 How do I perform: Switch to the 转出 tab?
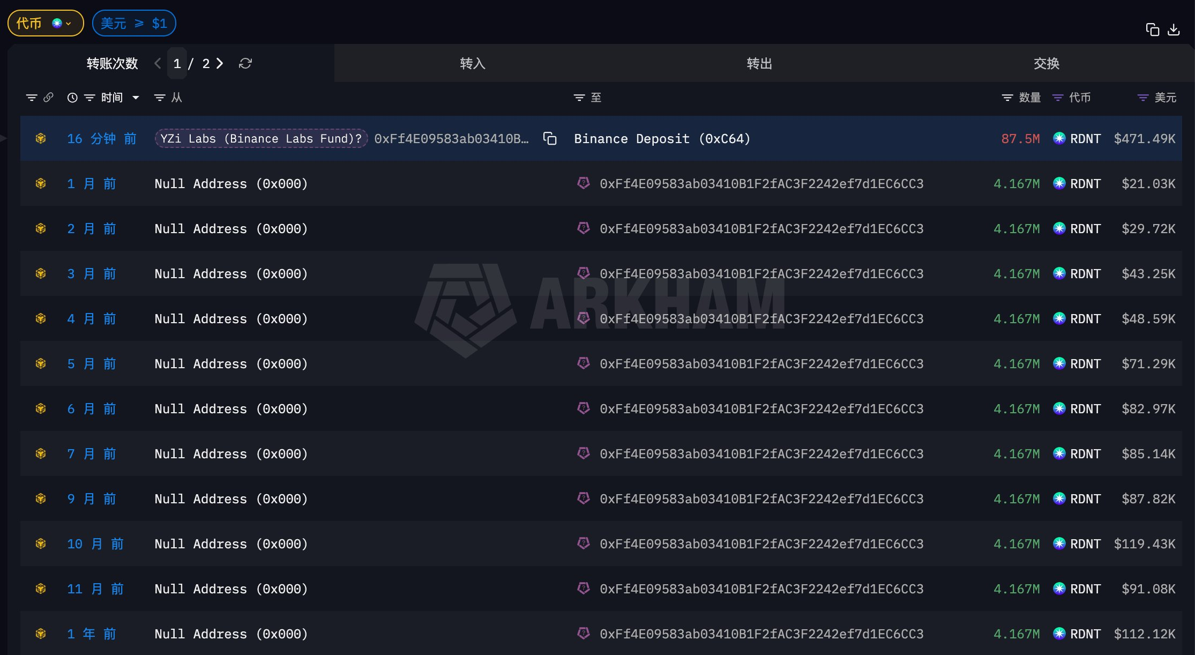point(759,64)
